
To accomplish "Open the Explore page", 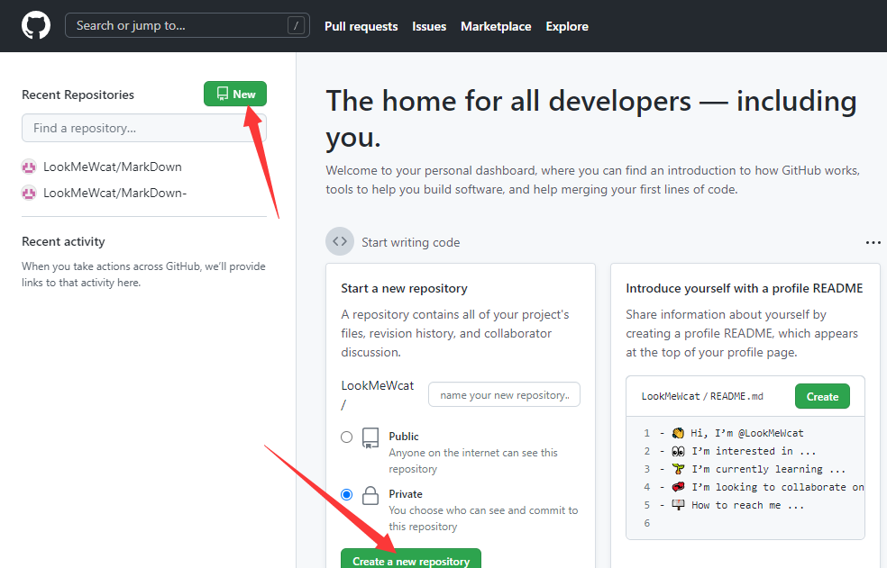I will coord(567,27).
